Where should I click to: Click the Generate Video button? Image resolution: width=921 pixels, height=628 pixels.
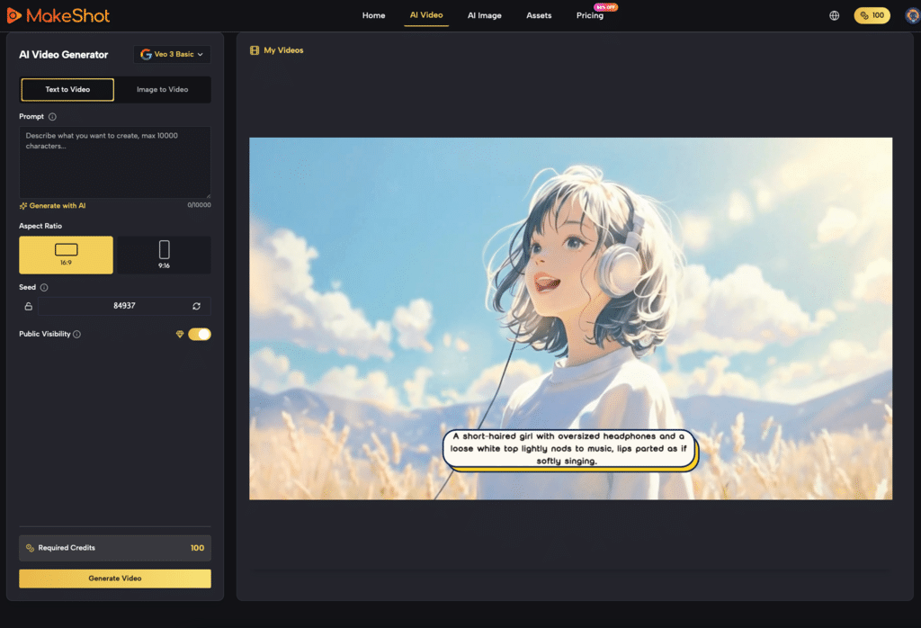[x=114, y=579]
